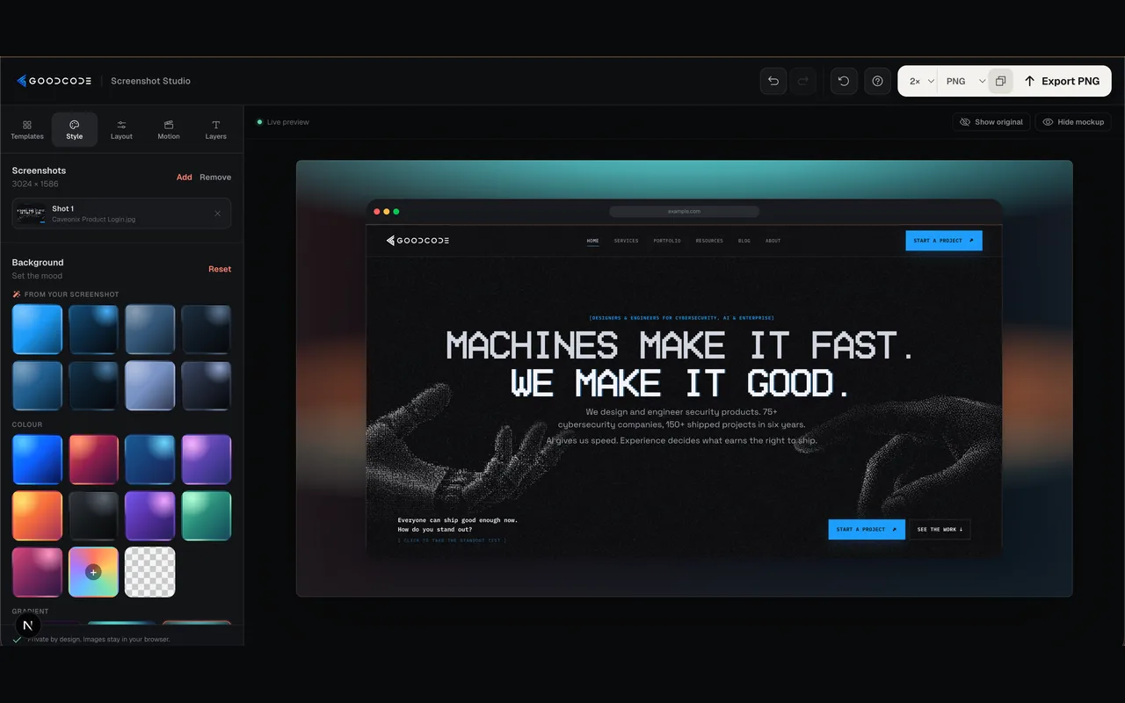The width and height of the screenshot is (1125, 703).
Task: Select the Shot 1 thumbnail
Action: (32, 214)
